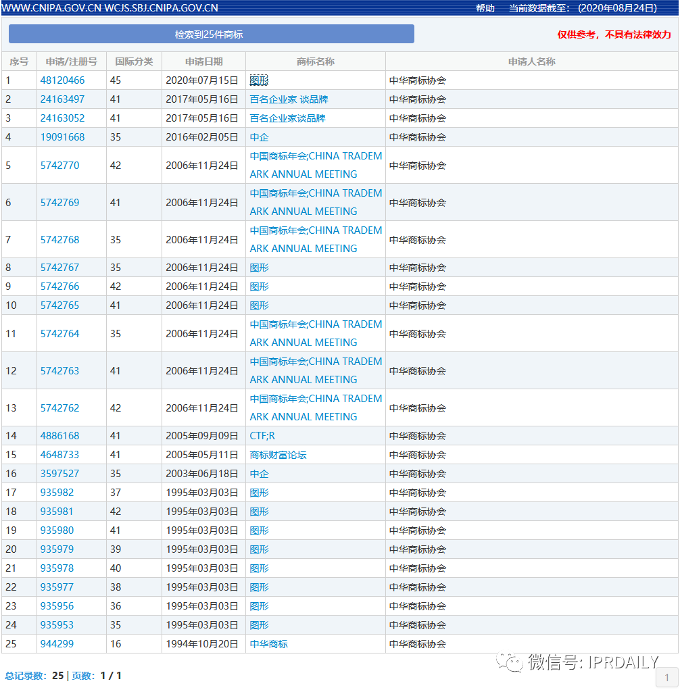The width and height of the screenshot is (680, 692).
Task: Open registration number 24163497
Action: [x=62, y=99]
